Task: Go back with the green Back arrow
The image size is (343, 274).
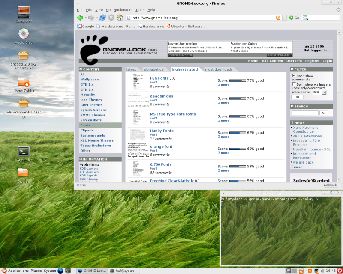Action: coord(80,18)
